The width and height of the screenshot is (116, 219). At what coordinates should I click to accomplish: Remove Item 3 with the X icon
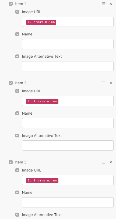coord(111,162)
